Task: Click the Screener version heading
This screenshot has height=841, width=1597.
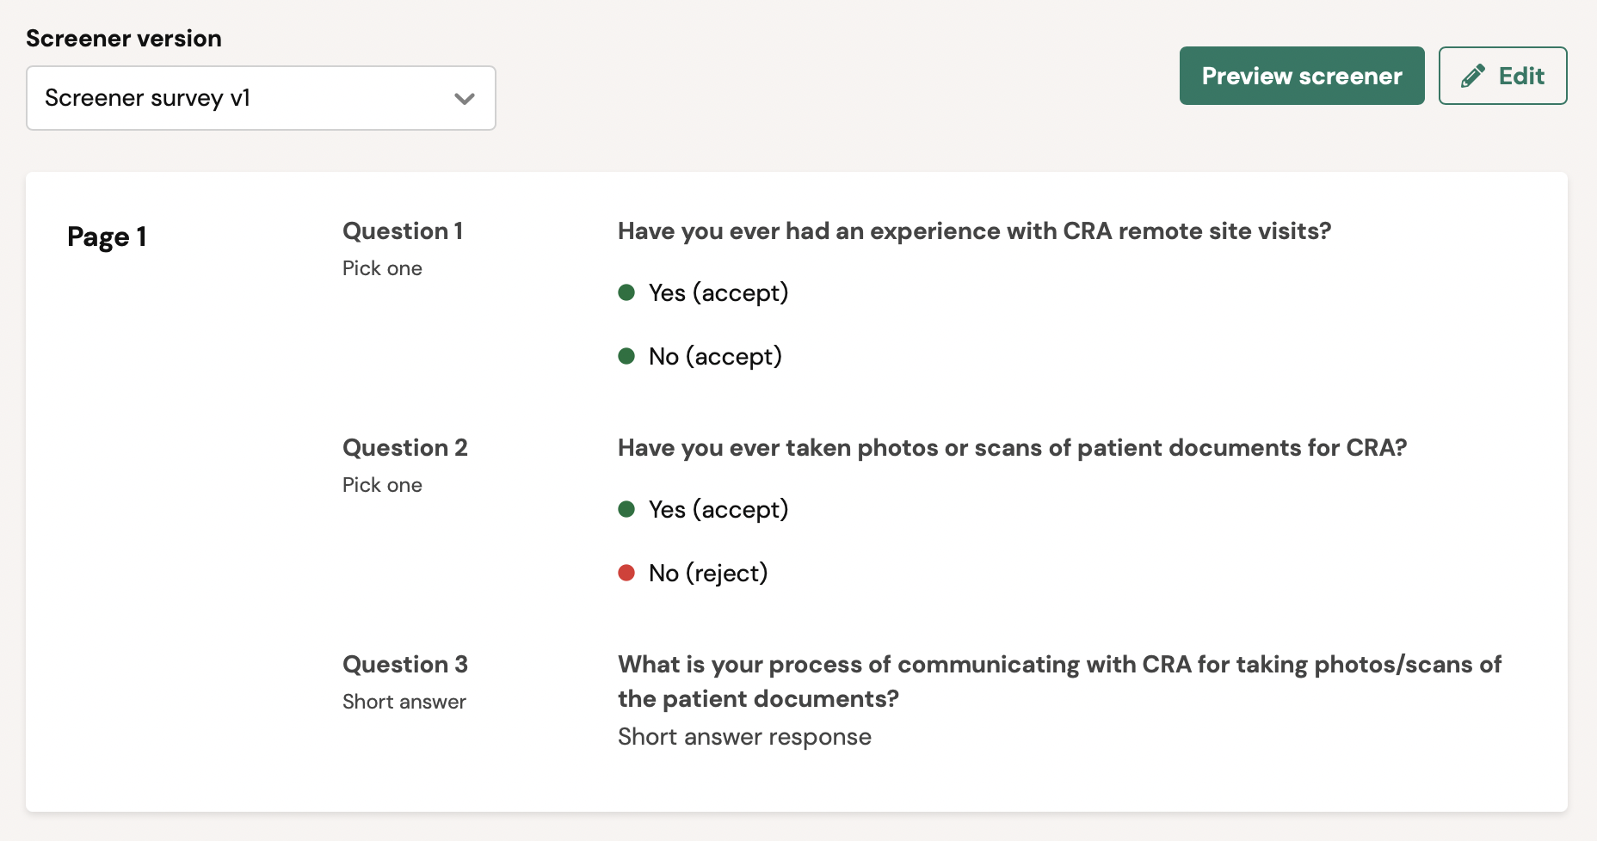Action: pyautogui.click(x=123, y=38)
